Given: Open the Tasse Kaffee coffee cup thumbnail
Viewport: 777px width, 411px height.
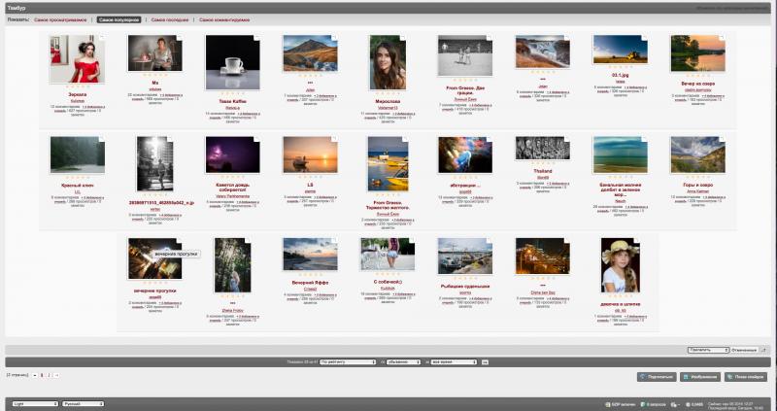Looking at the screenshot, I should [232, 62].
